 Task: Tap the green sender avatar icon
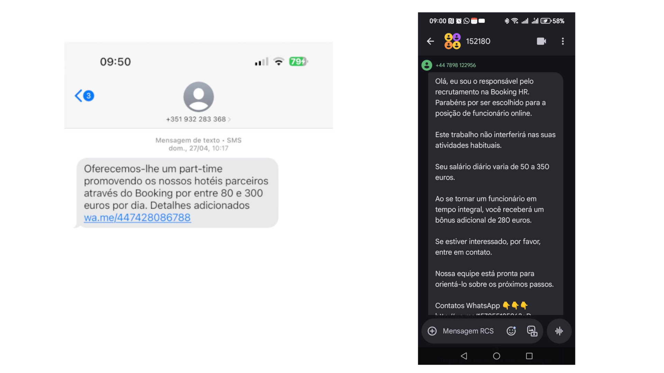pyautogui.click(x=427, y=65)
